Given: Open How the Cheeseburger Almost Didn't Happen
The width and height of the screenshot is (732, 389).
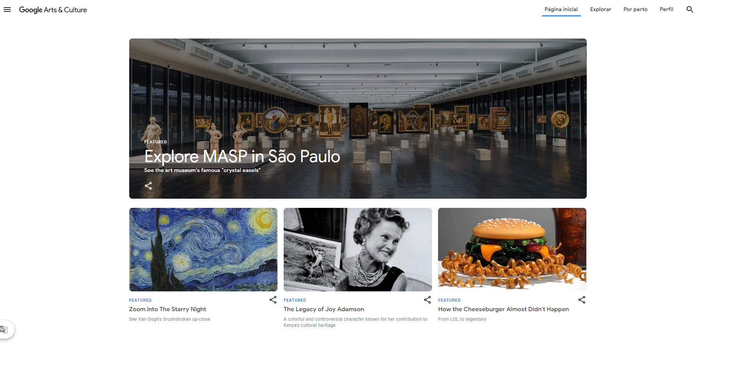Looking at the screenshot, I should tap(503, 309).
